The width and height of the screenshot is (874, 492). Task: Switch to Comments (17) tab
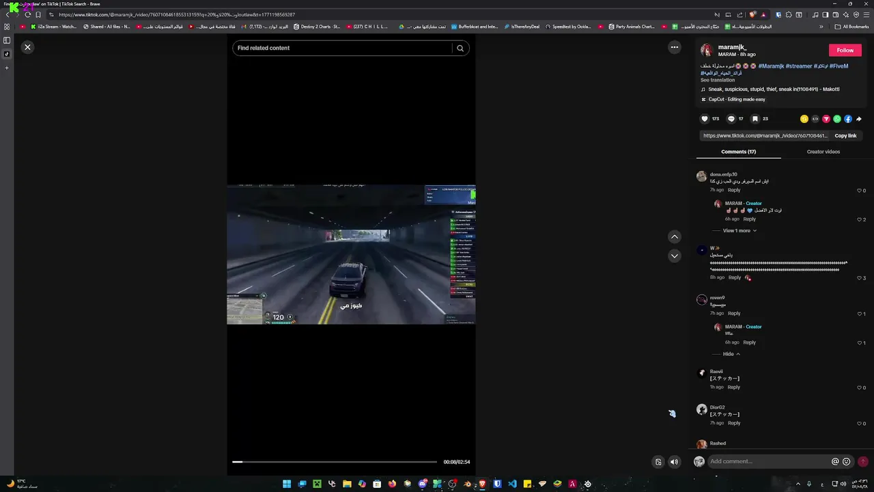tap(739, 152)
